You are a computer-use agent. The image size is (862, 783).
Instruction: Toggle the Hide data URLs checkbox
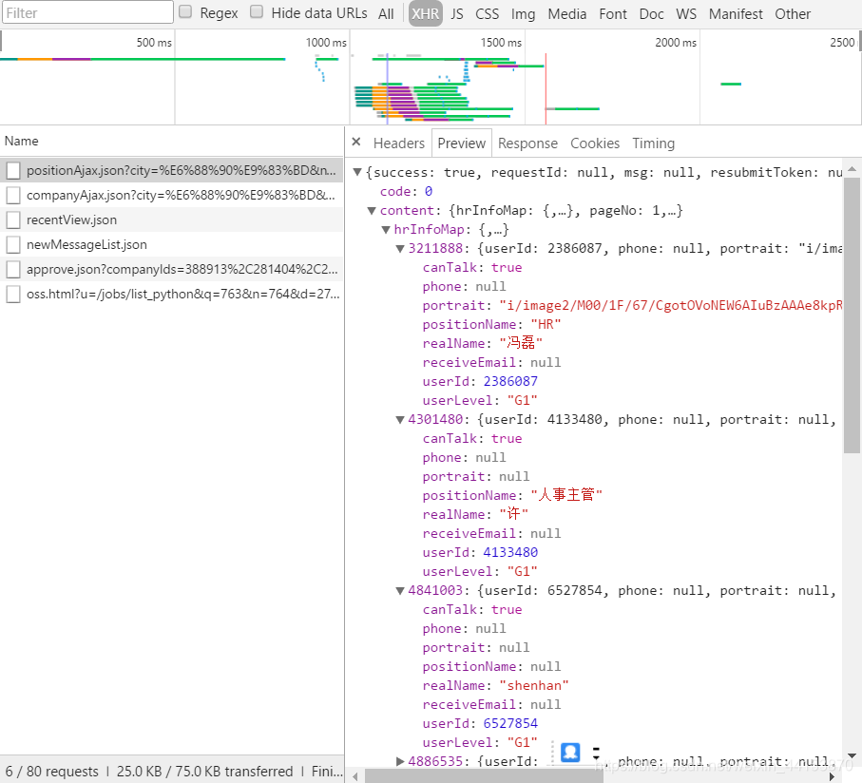pos(257,12)
